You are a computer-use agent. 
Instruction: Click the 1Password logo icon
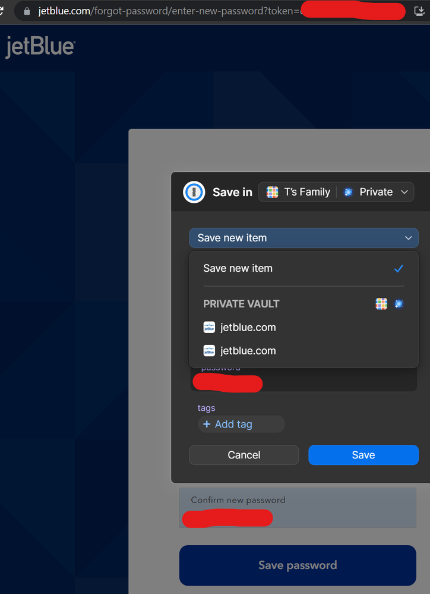point(194,192)
